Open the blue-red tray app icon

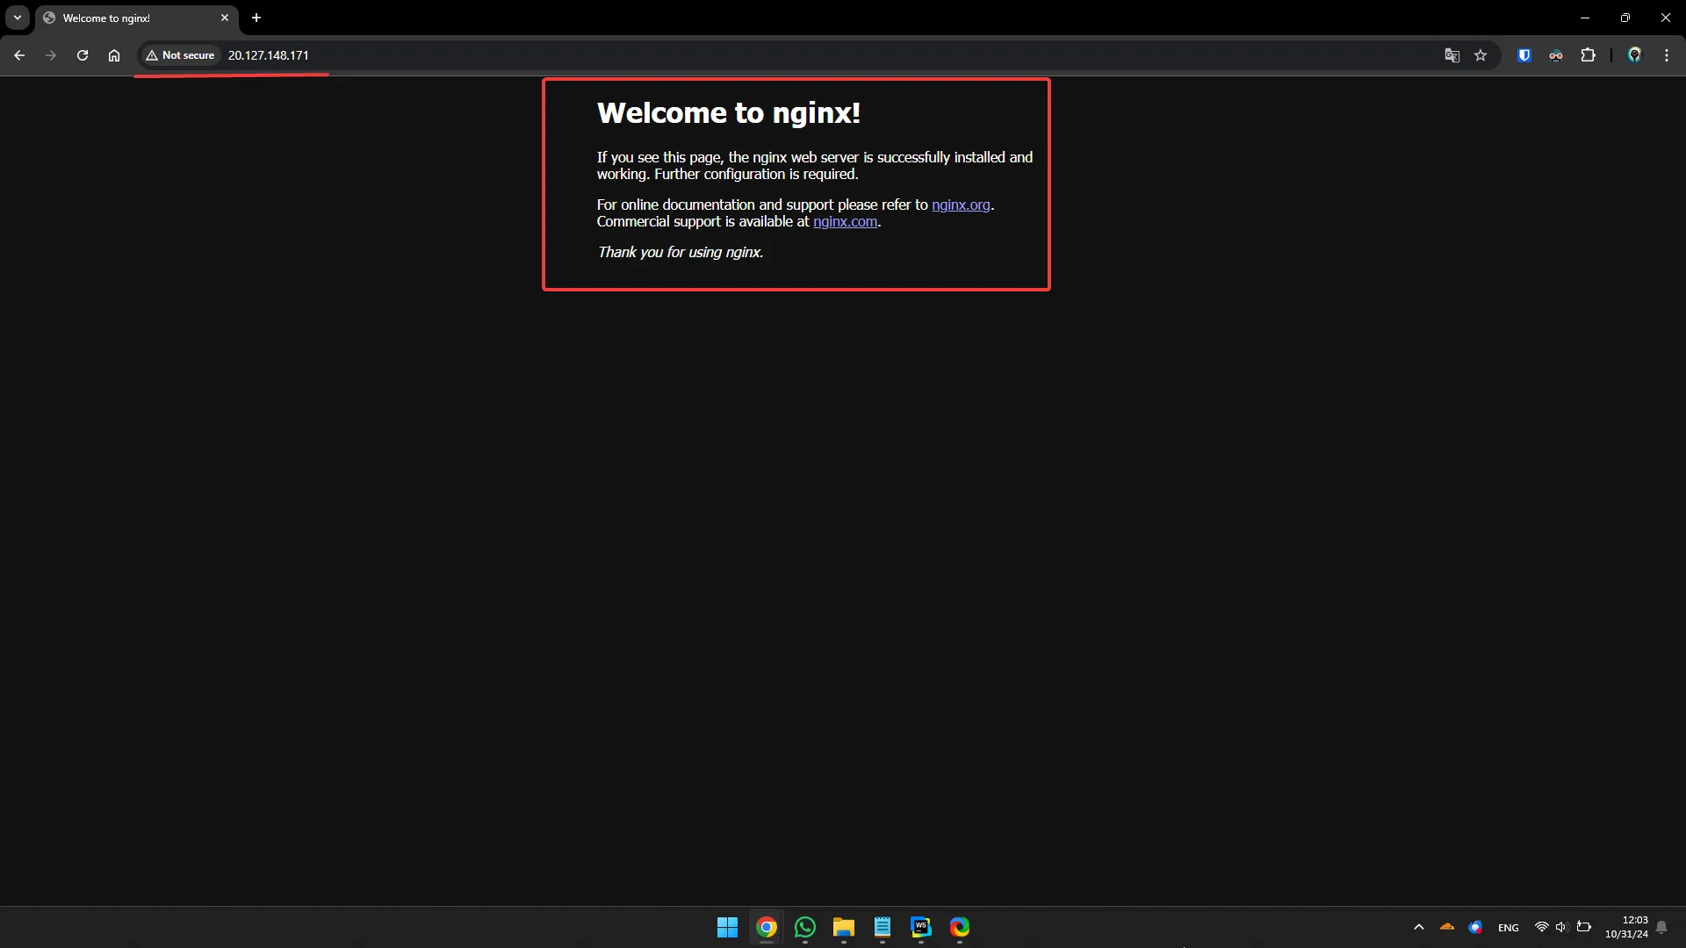(1475, 927)
